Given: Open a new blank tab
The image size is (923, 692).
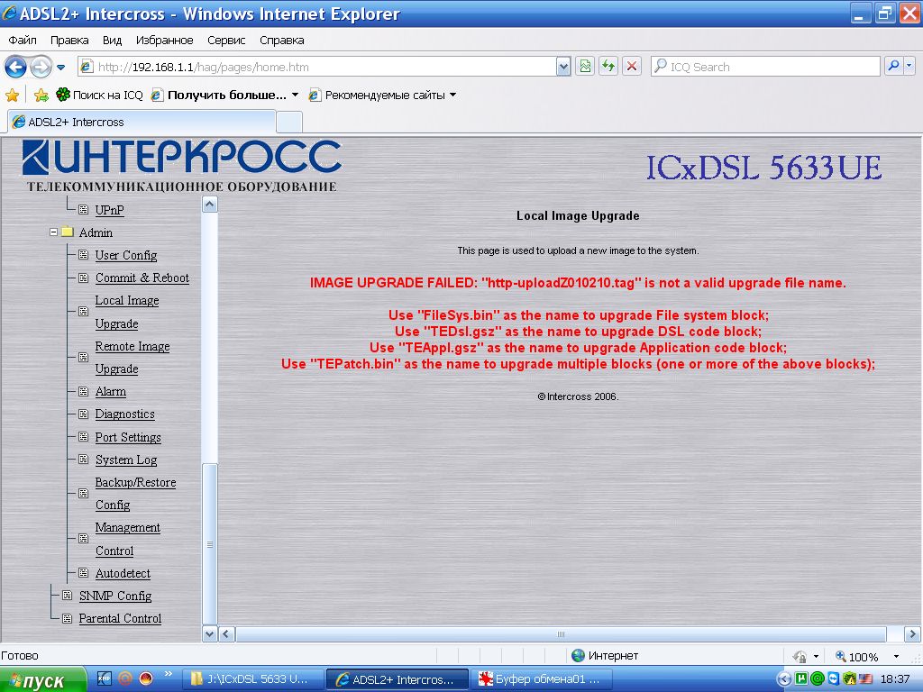Looking at the screenshot, I should pos(289,123).
